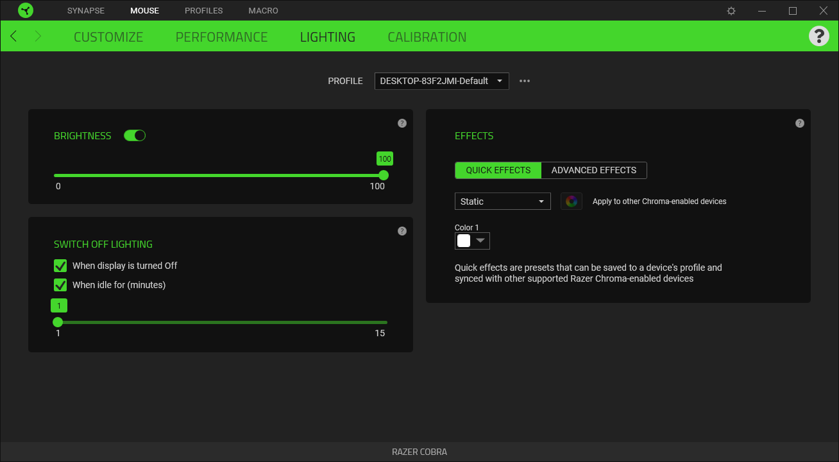
Task: Uncheck When display is turned Off
Action: click(x=60, y=266)
